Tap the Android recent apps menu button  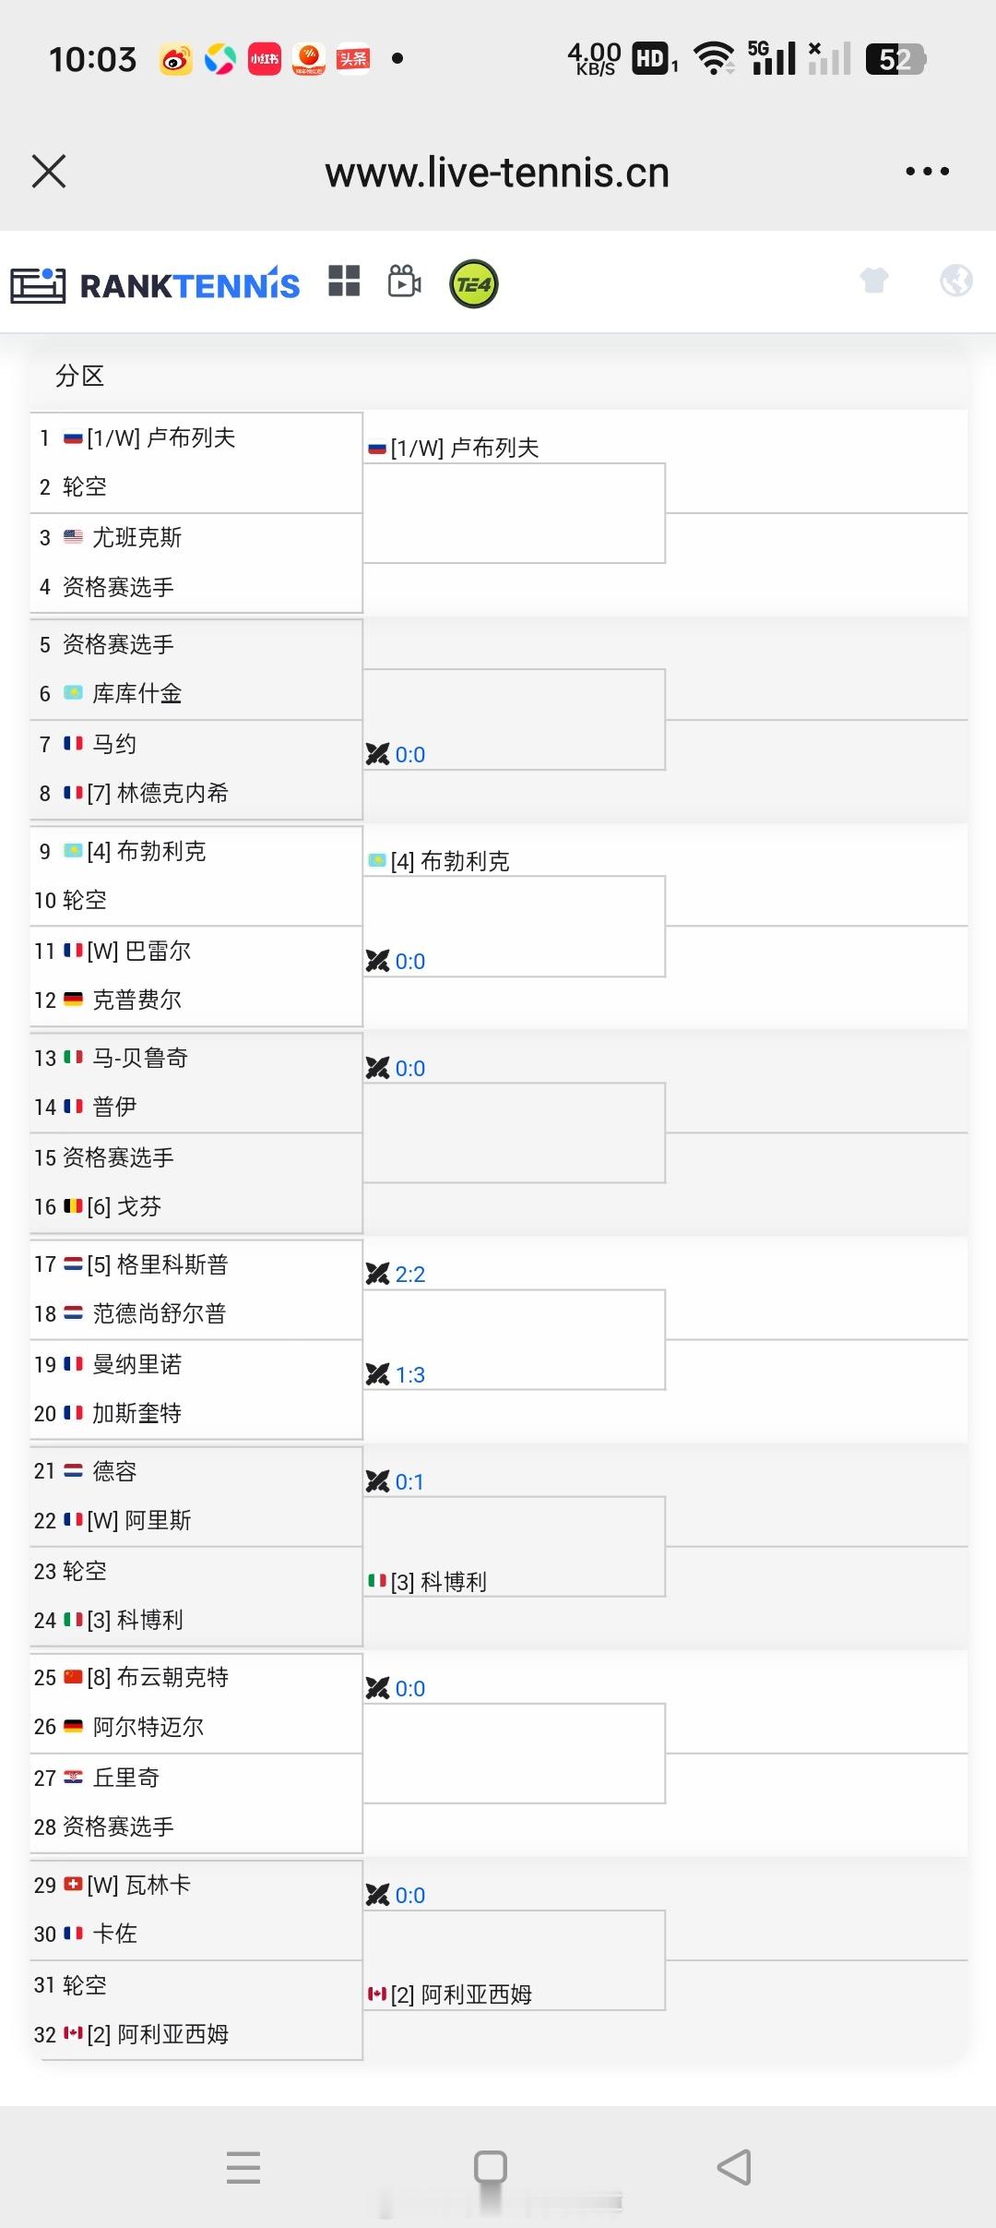pyautogui.click(x=243, y=2166)
